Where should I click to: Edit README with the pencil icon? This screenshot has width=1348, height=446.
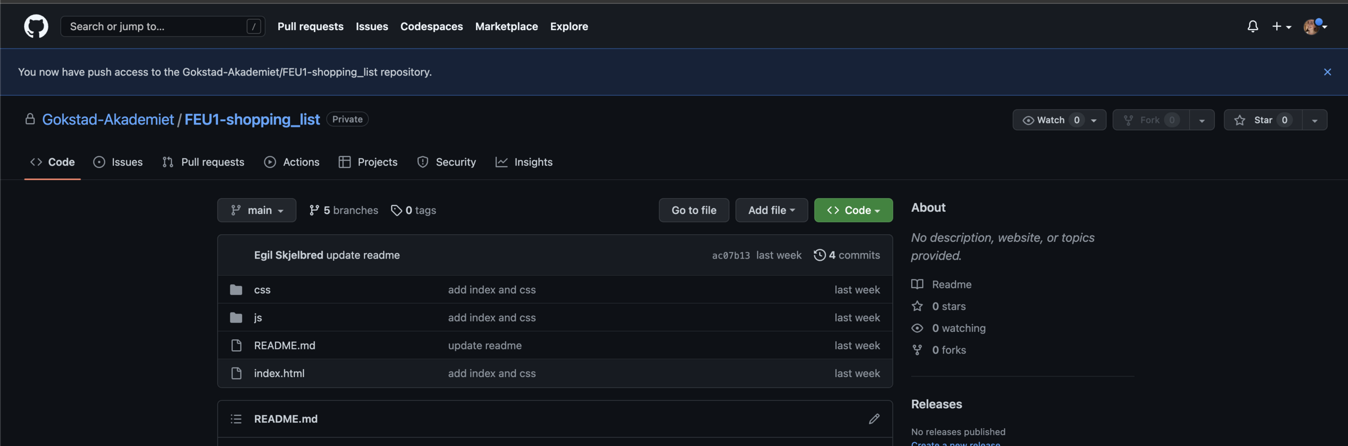pyautogui.click(x=874, y=419)
